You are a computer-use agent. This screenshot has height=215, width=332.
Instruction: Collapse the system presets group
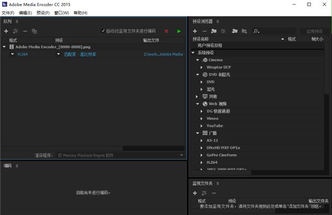tap(193, 53)
